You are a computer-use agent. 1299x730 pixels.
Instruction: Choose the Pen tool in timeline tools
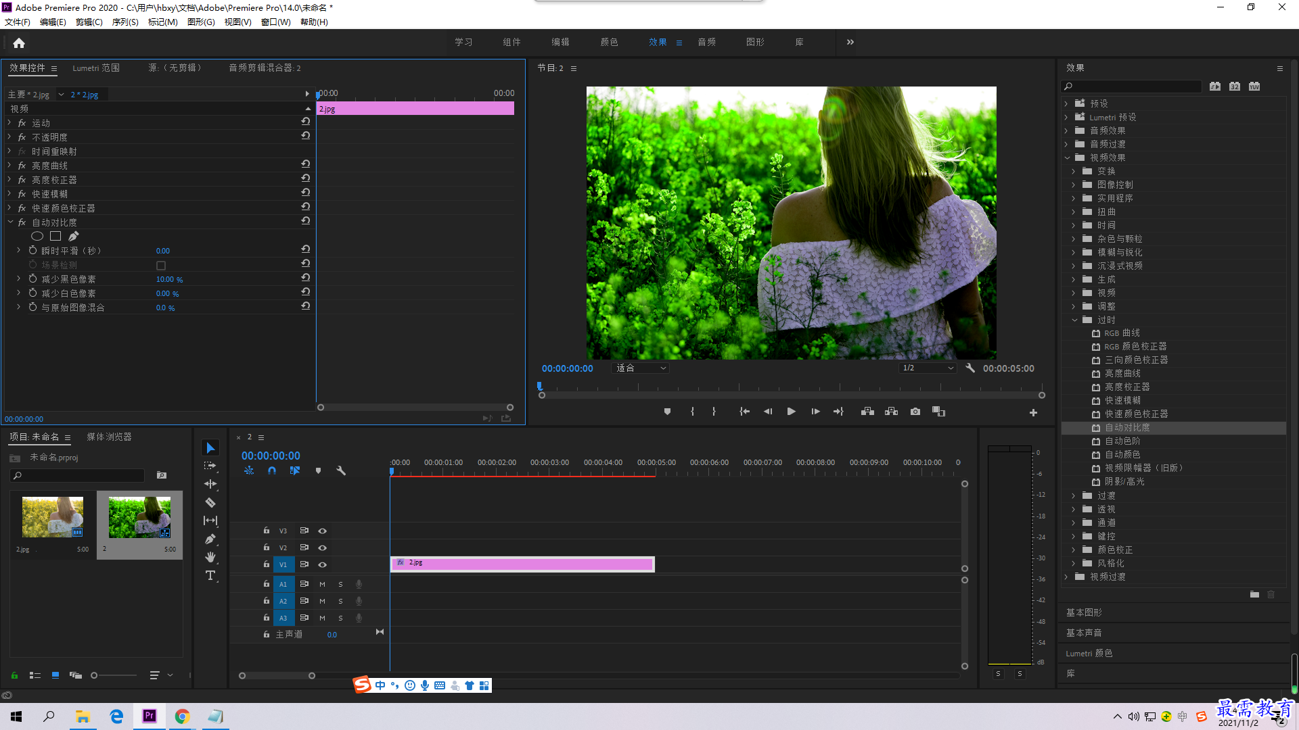(210, 539)
